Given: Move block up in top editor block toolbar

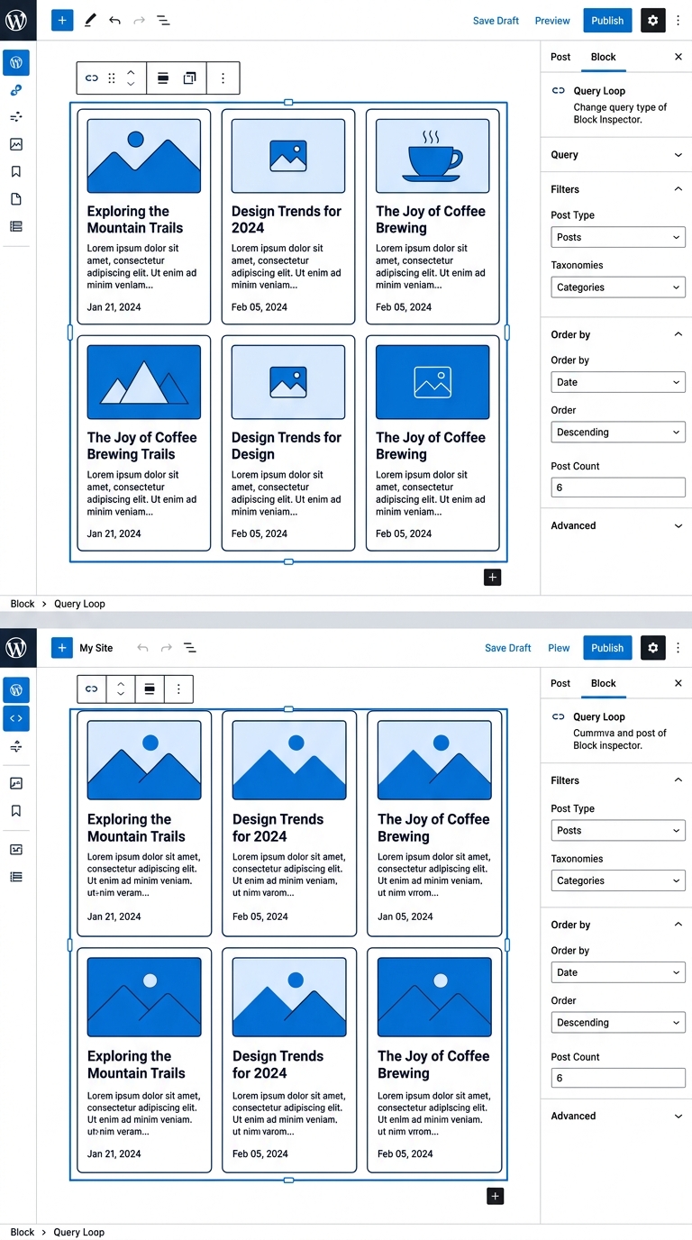Looking at the screenshot, I should point(131,72).
